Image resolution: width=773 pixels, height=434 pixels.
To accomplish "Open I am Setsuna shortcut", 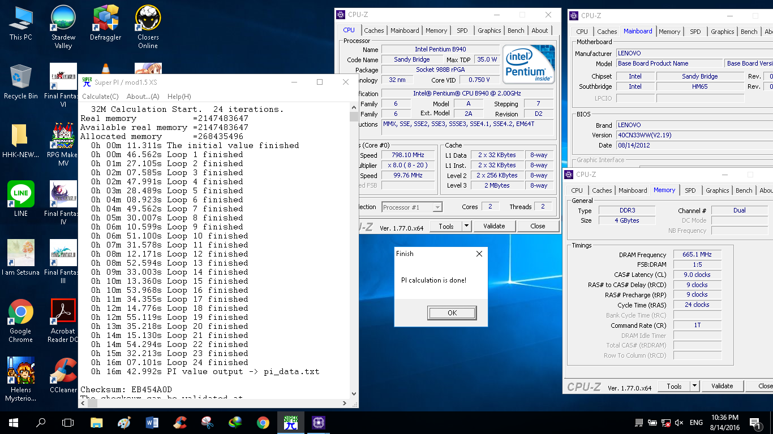I will tap(21, 258).
